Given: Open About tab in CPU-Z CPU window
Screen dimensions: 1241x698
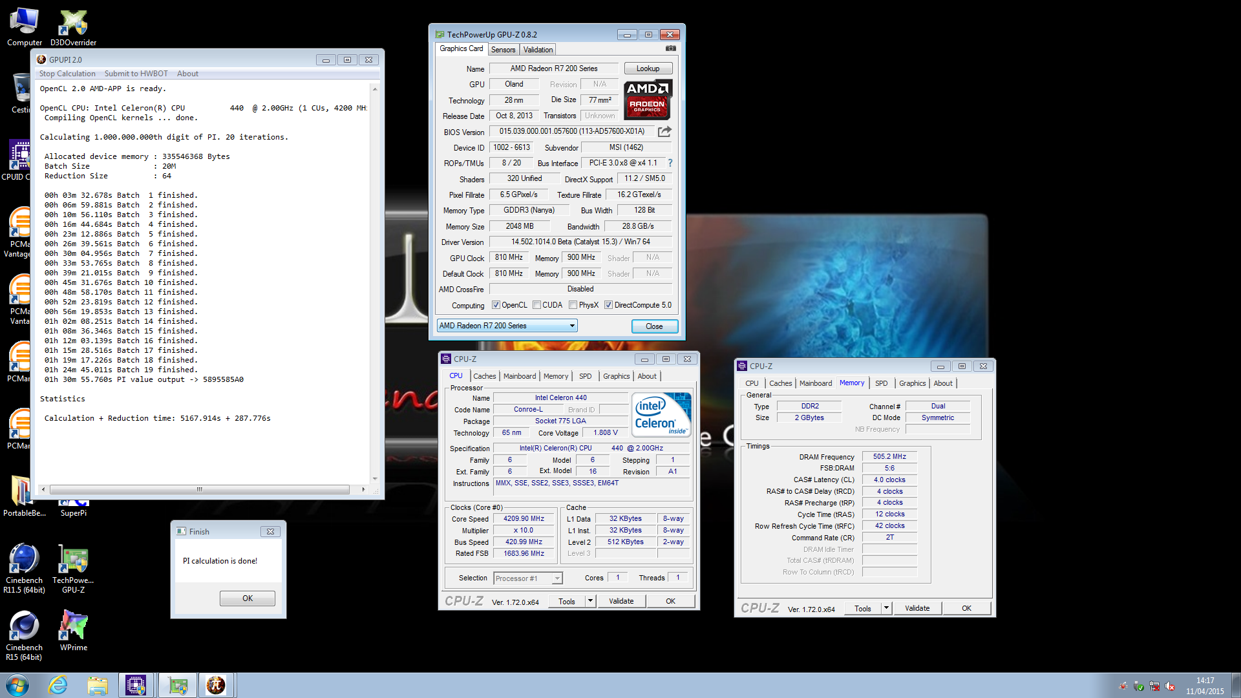Looking at the screenshot, I should pos(646,376).
